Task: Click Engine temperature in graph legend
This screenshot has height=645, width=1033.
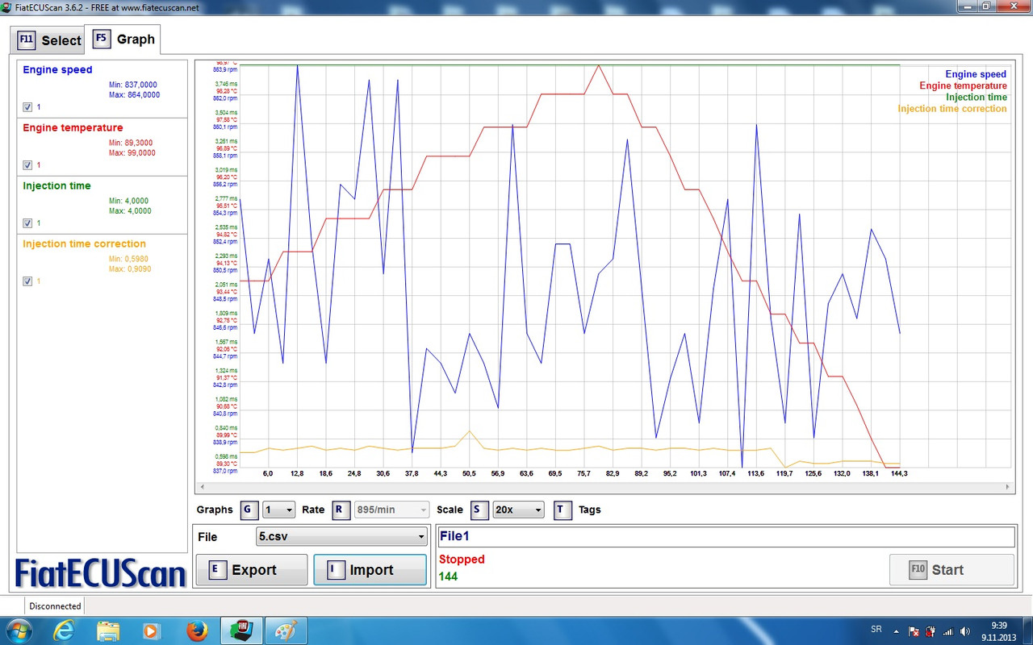Action: [x=963, y=85]
